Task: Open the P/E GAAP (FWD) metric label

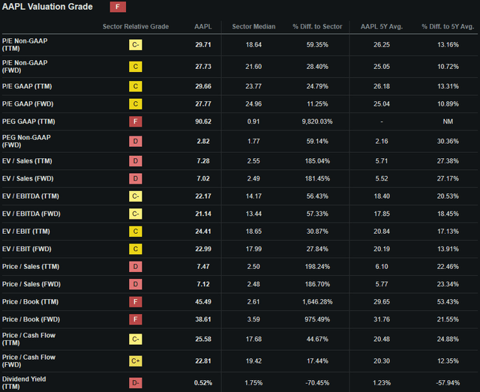Action: [28, 104]
